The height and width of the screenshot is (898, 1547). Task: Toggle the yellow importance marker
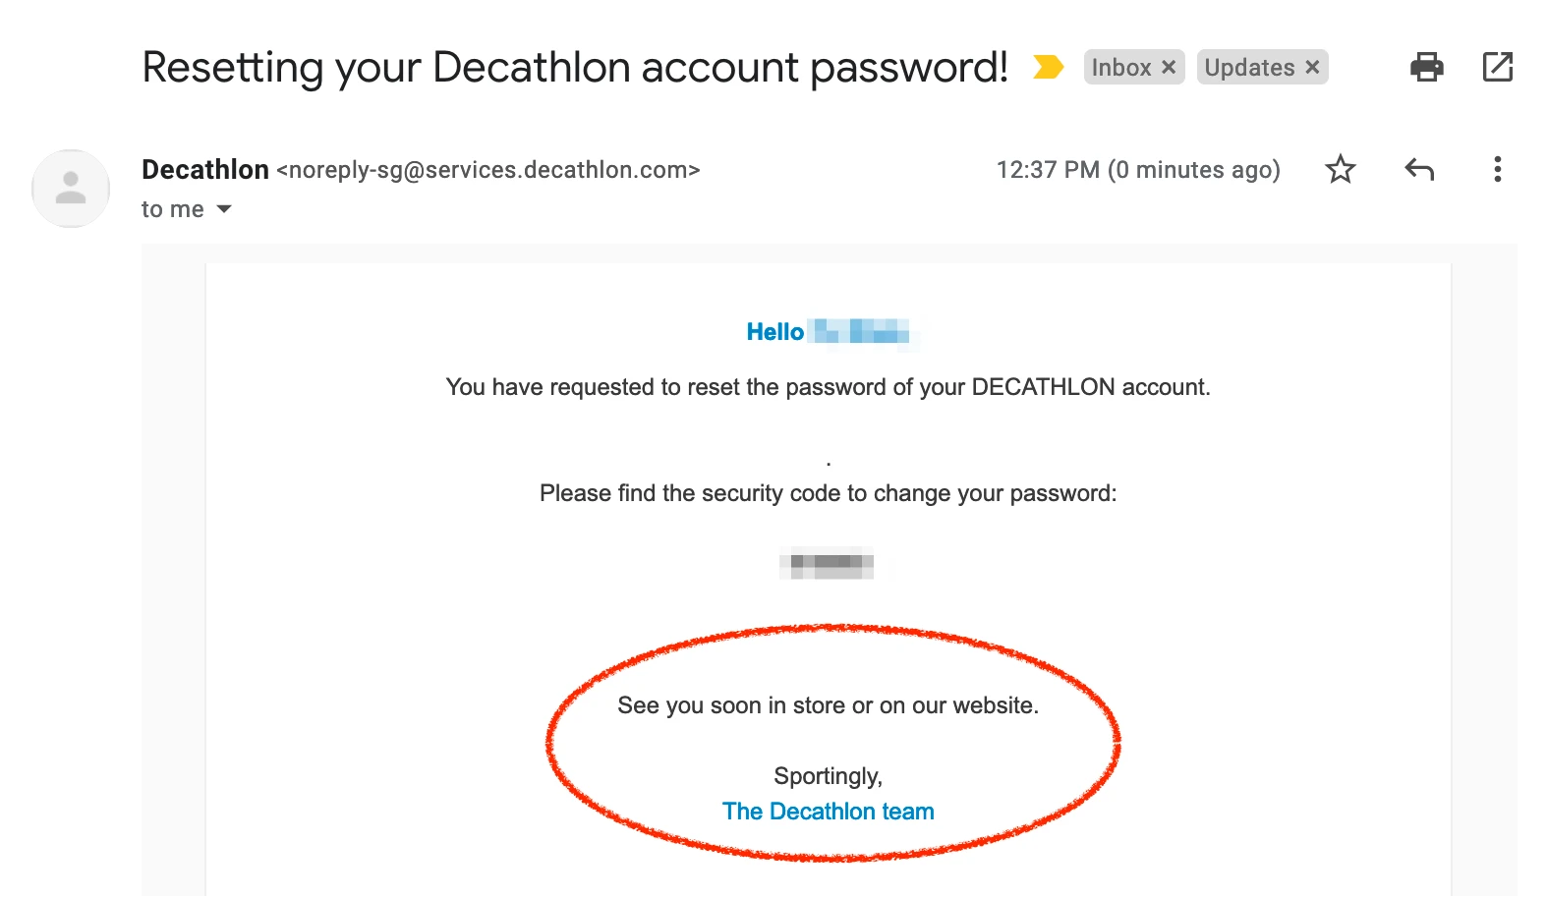pyautogui.click(x=1048, y=67)
